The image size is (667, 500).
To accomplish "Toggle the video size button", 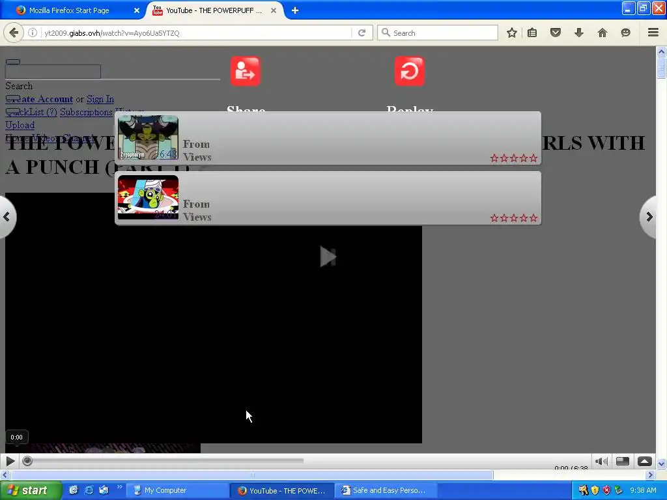I will pos(622,461).
